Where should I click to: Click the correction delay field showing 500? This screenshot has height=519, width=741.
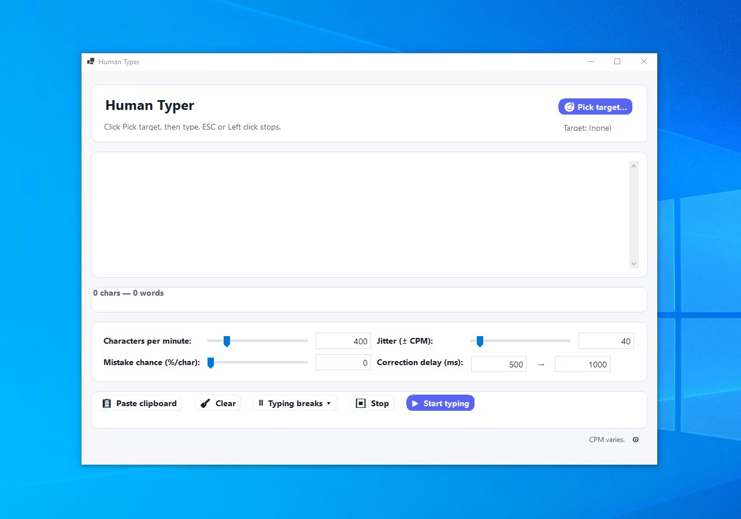[498, 364]
